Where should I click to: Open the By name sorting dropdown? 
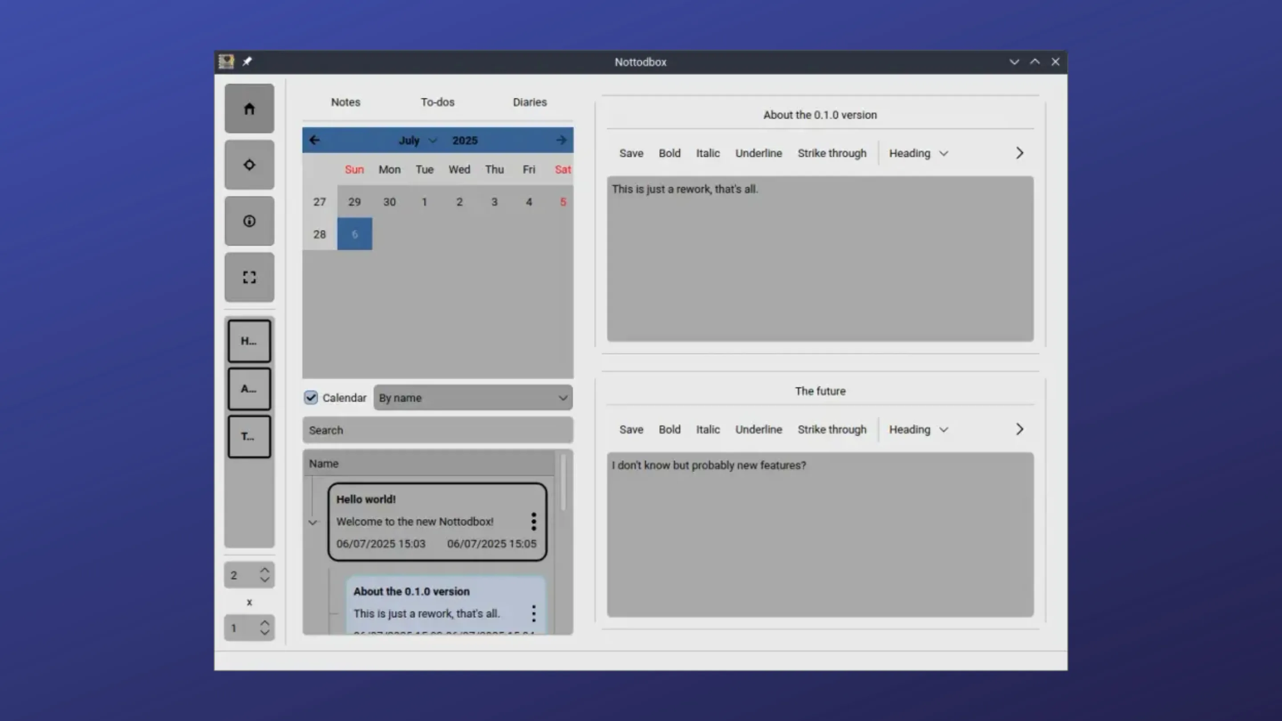(x=473, y=397)
